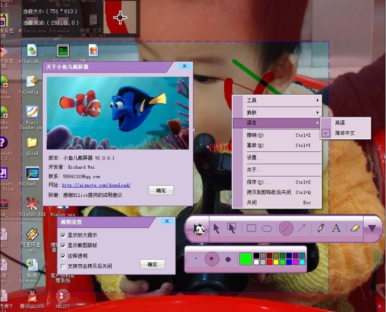Choose the ellipse drawing tool

pyautogui.click(x=267, y=229)
